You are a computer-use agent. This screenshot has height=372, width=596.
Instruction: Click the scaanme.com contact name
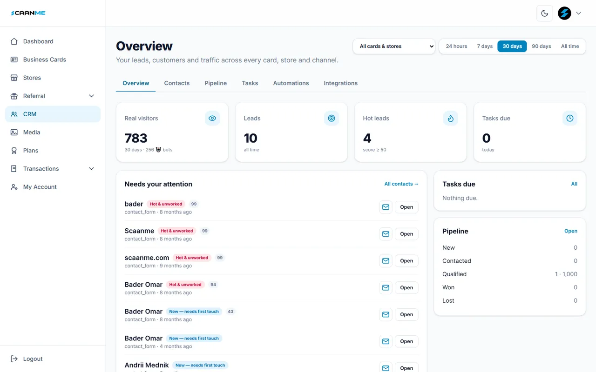[147, 258]
